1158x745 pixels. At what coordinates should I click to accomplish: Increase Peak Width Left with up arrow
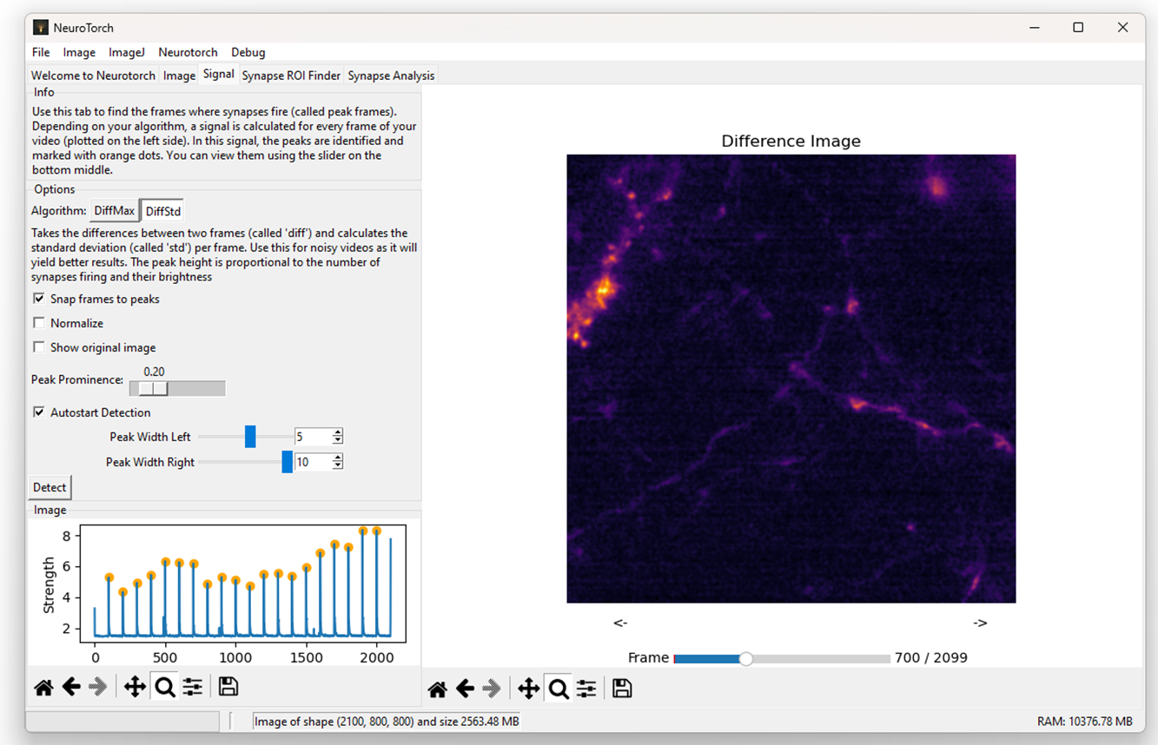(338, 432)
